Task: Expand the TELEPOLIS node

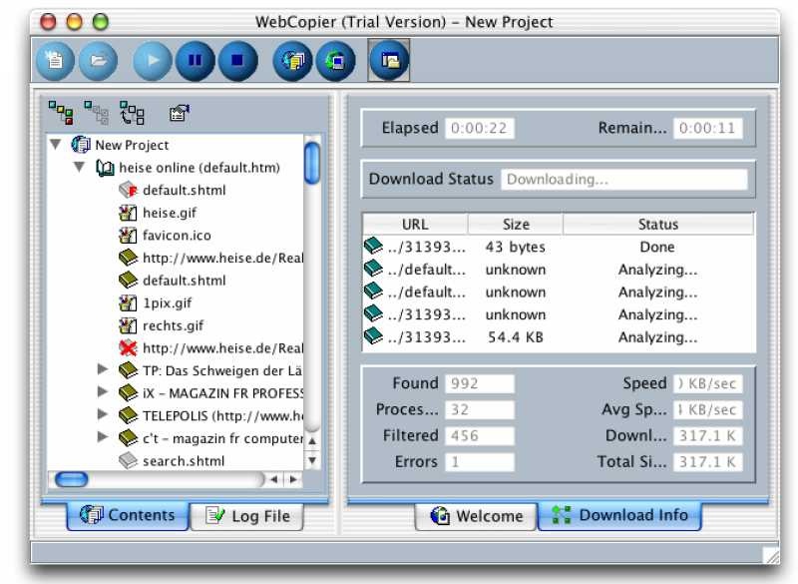Action: (103, 414)
